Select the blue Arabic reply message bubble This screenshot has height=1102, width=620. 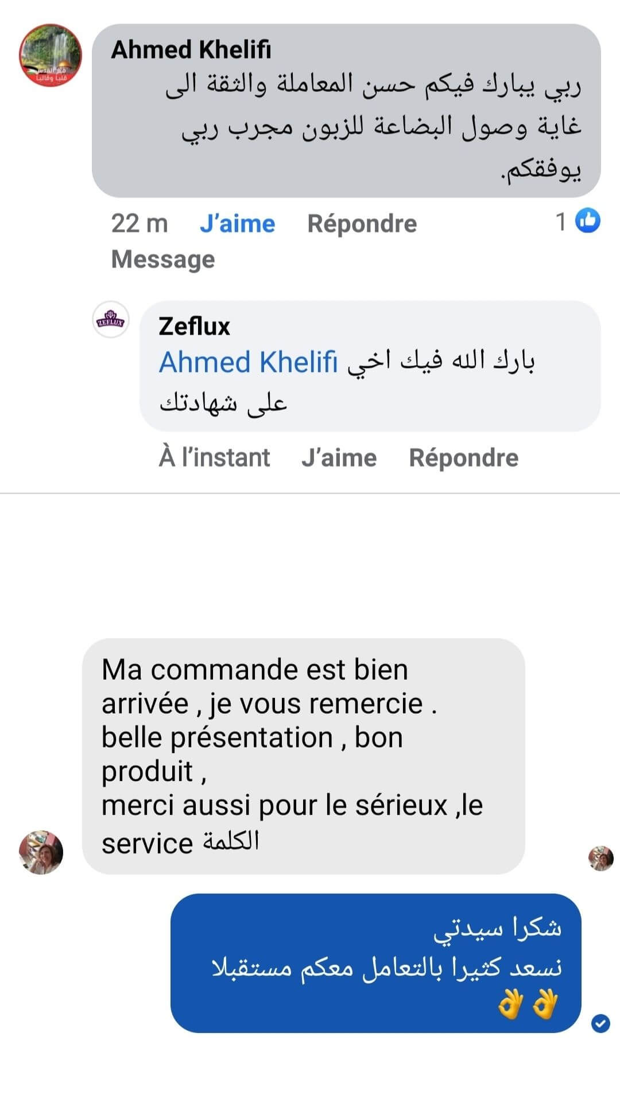pyautogui.click(x=375, y=963)
